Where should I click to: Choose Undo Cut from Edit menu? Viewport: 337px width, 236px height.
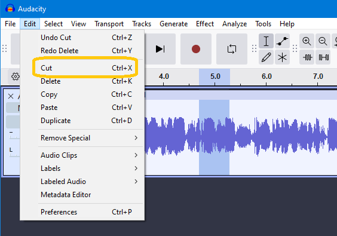tap(82, 38)
